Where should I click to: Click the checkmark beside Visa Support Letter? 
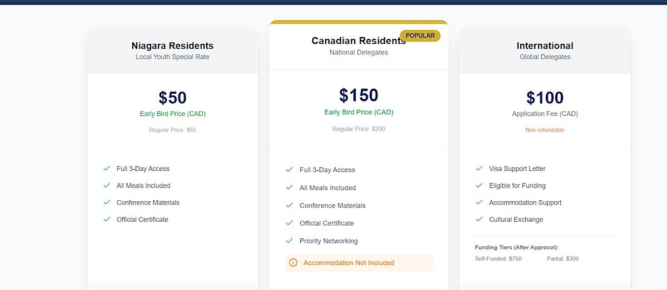479,169
